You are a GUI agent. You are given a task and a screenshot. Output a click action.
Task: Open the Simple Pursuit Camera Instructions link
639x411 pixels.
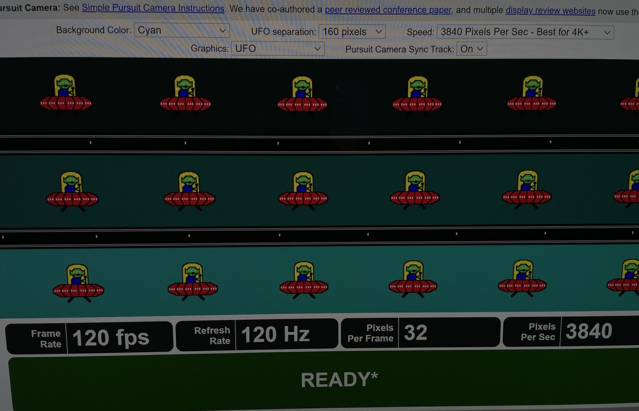(153, 8)
